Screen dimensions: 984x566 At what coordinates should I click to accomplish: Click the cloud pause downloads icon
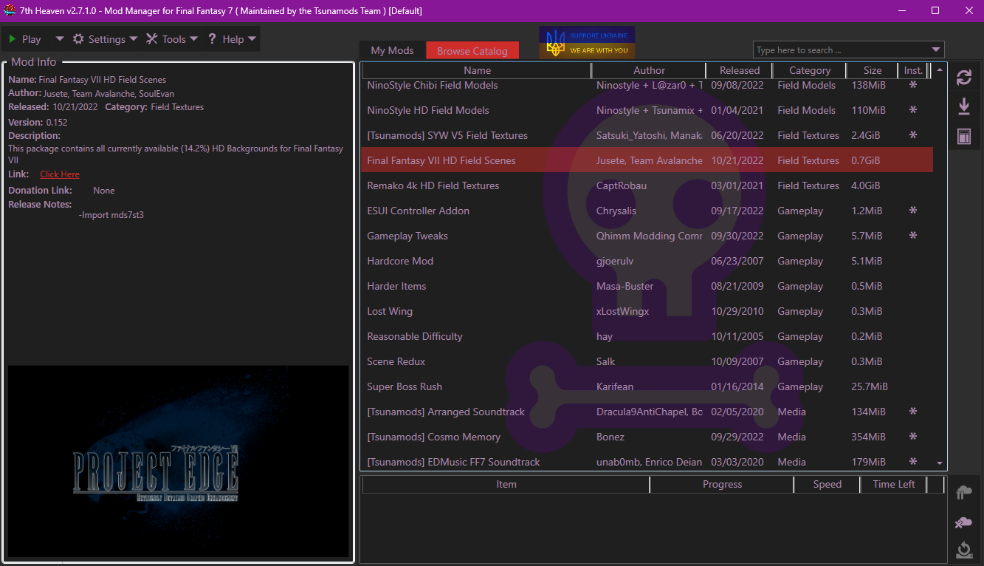[x=963, y=493]
